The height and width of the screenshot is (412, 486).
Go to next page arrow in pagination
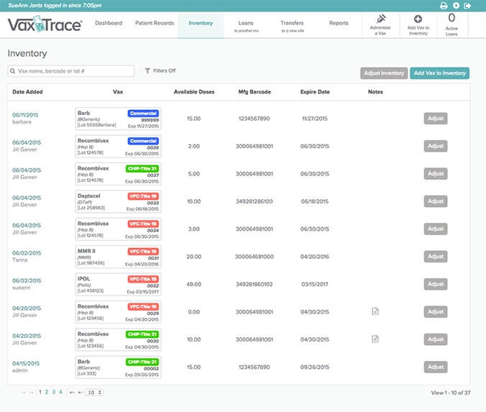point(72,393)
